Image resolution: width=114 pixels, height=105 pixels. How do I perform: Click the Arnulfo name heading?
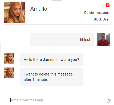(39, 9)
